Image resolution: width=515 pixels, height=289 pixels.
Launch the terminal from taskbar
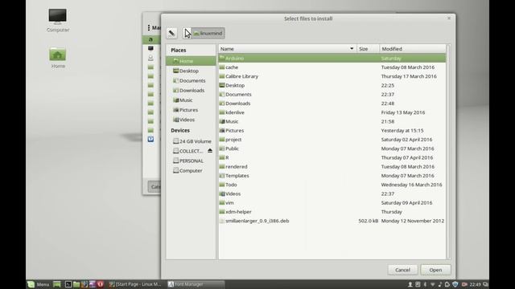[x=68, y=284]
